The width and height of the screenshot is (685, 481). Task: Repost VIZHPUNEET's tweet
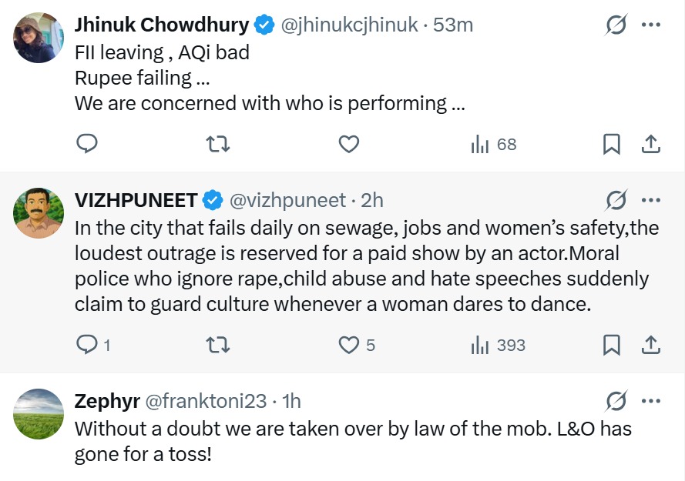219,346
